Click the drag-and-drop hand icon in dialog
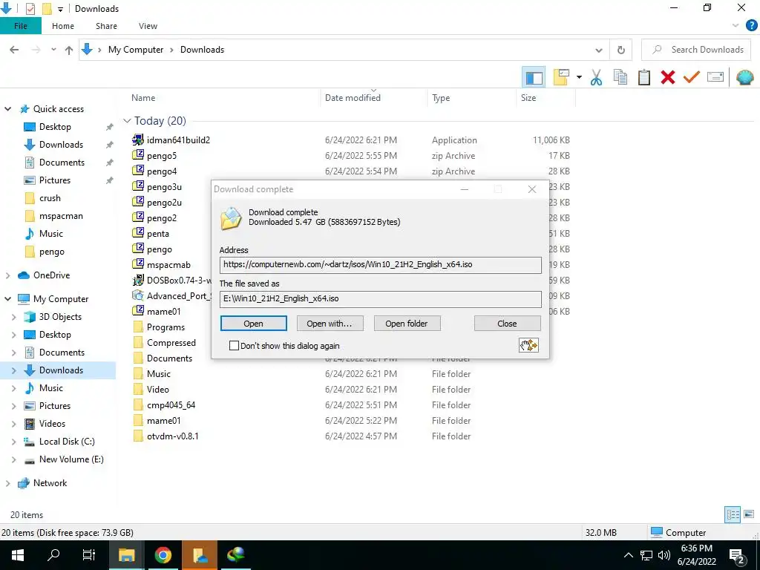760x570 pixels. tap(528, 345)
